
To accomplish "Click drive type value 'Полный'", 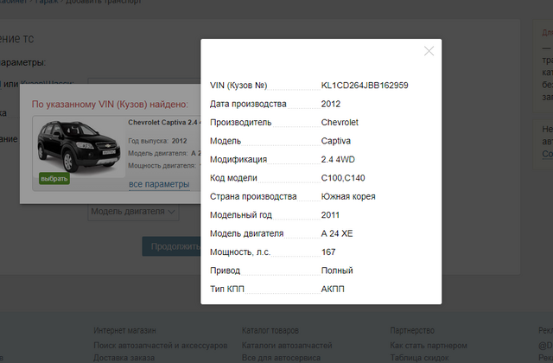I will point(337,271).
